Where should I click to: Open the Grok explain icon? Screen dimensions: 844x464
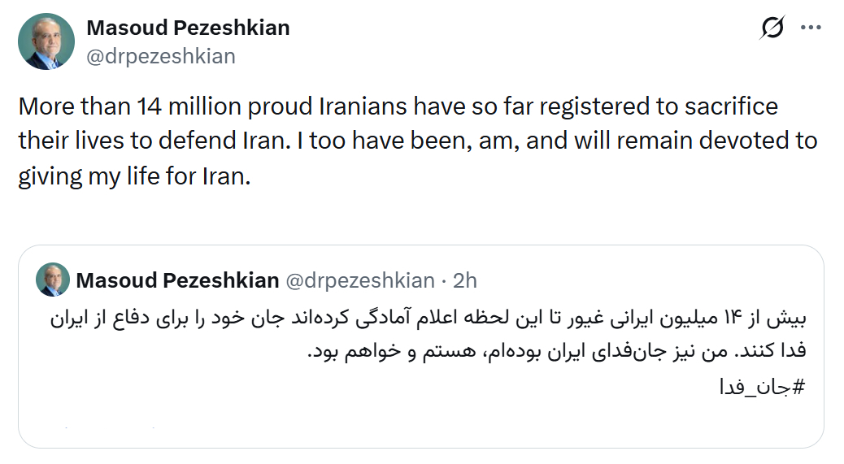[x=772, y=28]
